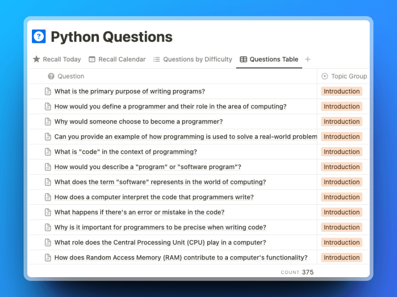Expand the view options with the plus button
397x297 pixels.
[308, 59]
